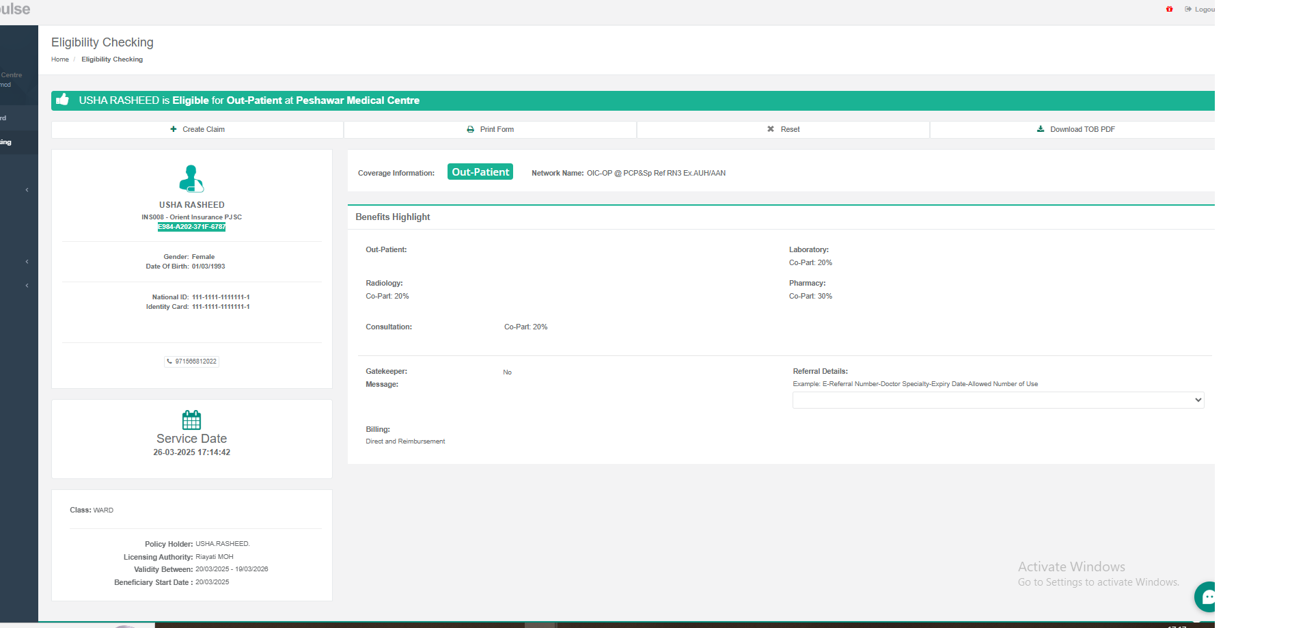Screen dimensions: 1305x628
Task: Click the thumbs-up icon in the eligibility banner
Action: coord(63,100)
